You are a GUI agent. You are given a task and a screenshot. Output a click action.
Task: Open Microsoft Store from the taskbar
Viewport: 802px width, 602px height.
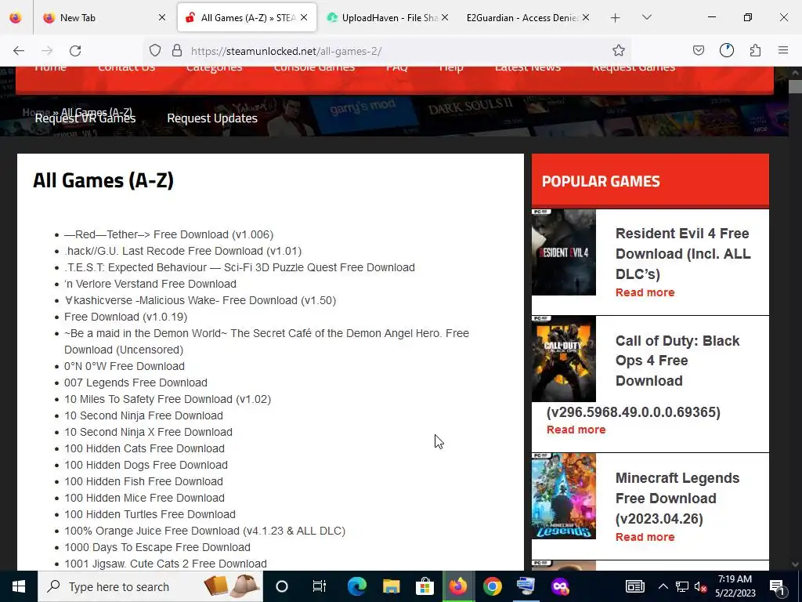coord(424,586)
